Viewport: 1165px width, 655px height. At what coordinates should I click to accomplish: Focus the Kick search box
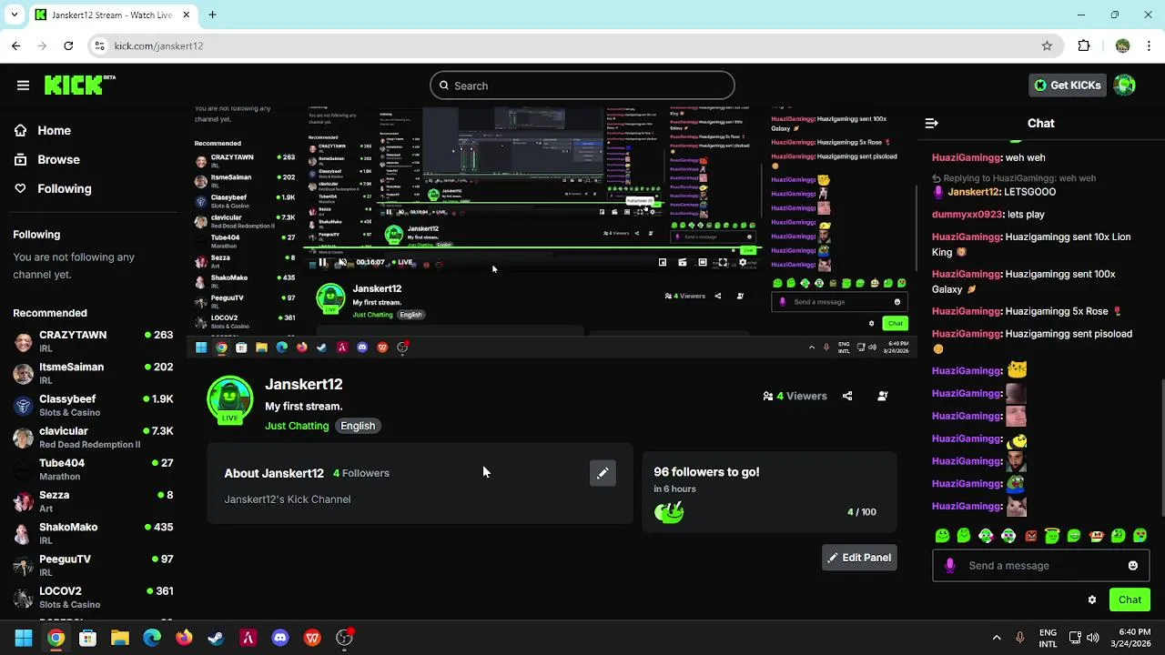582,86
